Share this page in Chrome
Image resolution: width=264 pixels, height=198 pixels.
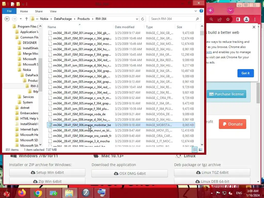[220, 19]
